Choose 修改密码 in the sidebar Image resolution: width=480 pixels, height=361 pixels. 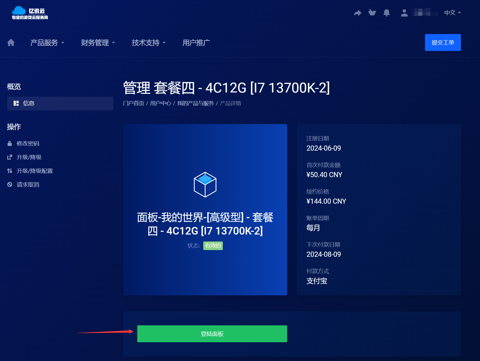click(28, 143)
